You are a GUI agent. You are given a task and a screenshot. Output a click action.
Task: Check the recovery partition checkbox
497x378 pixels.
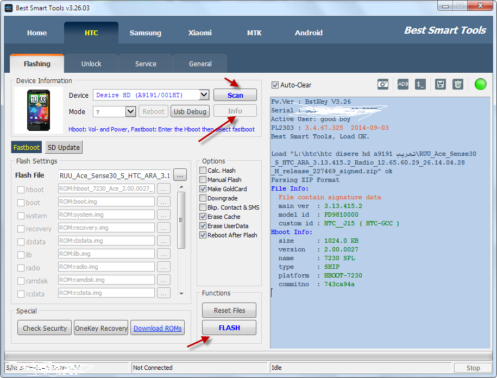(21, 229)
